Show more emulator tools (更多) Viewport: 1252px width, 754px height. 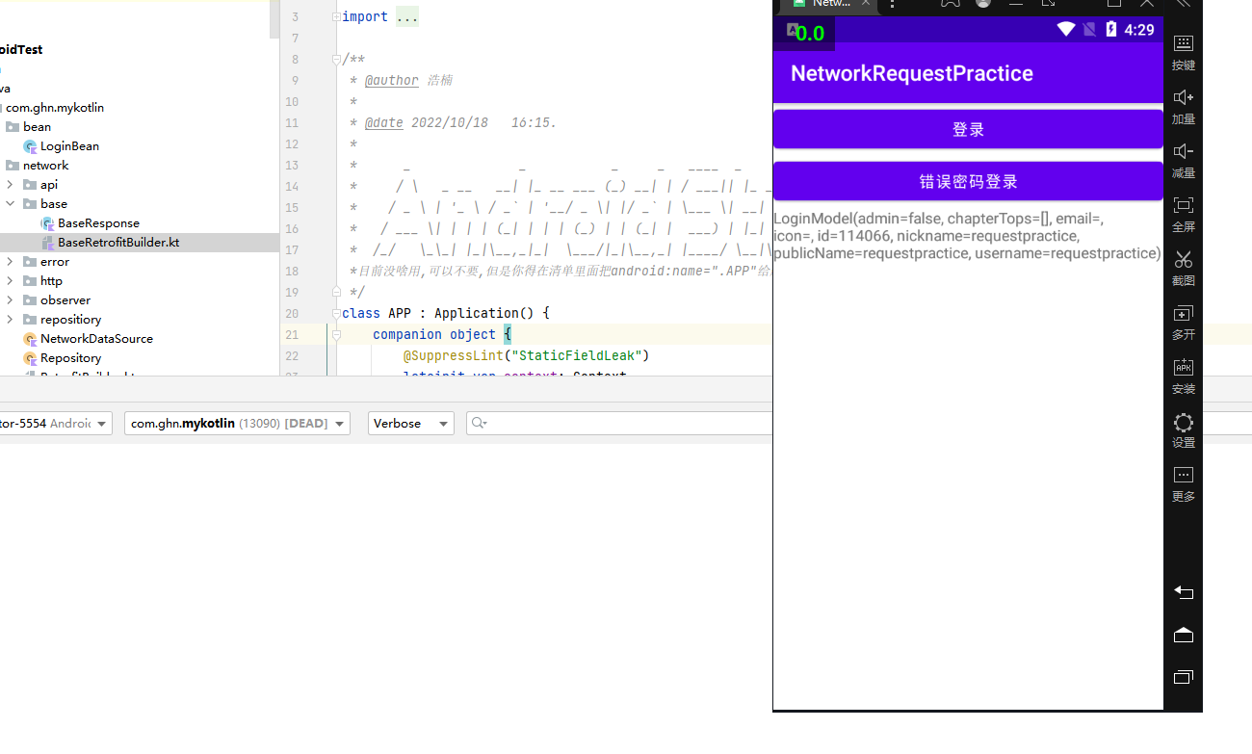click(1184, 483)
